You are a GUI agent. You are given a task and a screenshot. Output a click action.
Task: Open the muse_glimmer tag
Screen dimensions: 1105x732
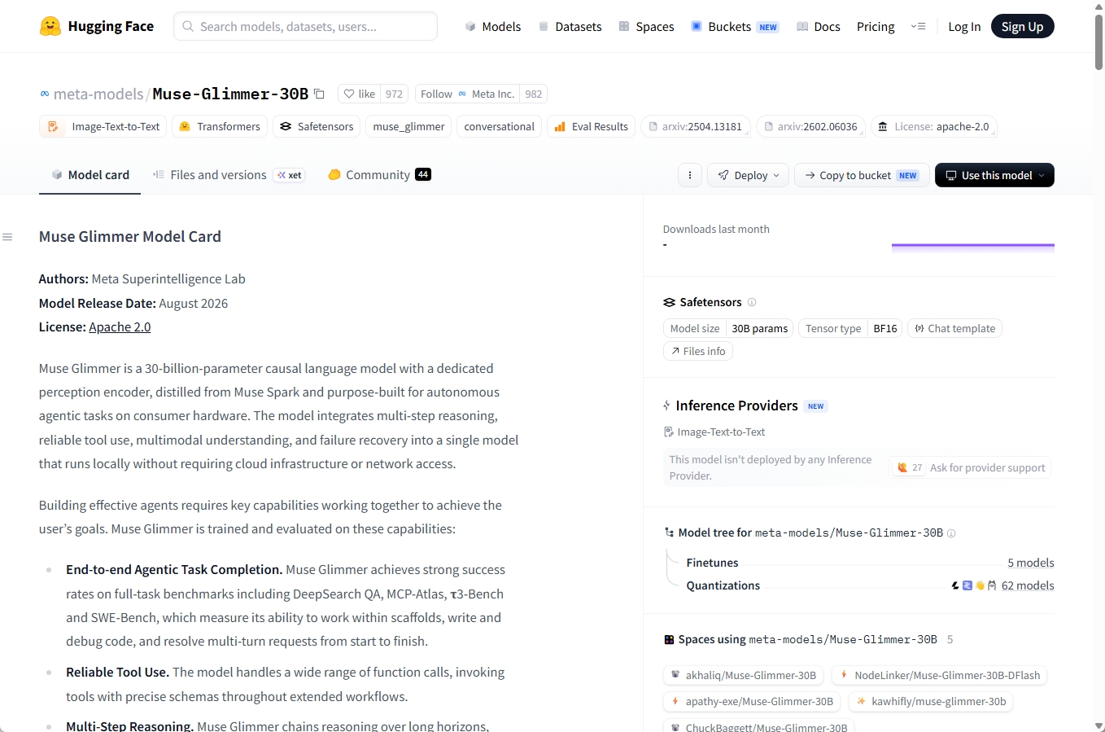coord(408,126)
